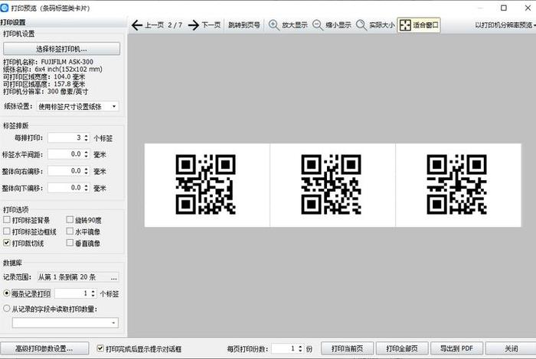
Task: Click the 导出到 PDF button
Action: (456, 348)
